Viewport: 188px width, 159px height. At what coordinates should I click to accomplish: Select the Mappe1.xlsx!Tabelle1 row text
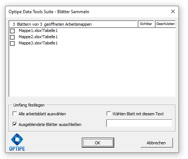38,30
